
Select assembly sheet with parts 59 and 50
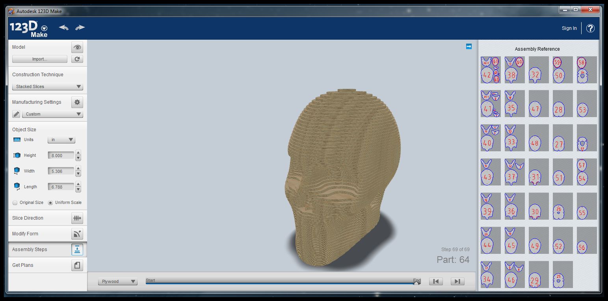[563, 70]
